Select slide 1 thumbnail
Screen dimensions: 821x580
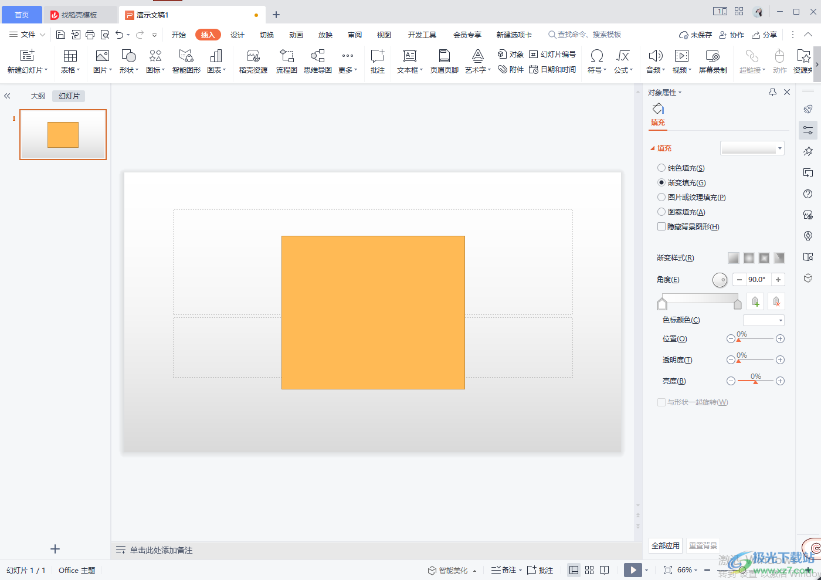coord(63,134)
